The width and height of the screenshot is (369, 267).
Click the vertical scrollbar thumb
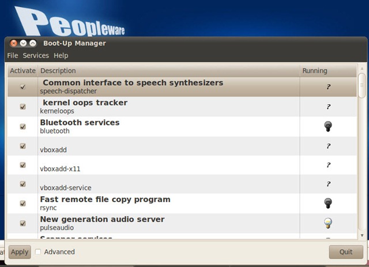[x=362, y=86]
